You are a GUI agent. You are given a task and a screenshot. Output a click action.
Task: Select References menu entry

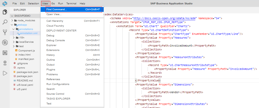(x=72, y=79)
